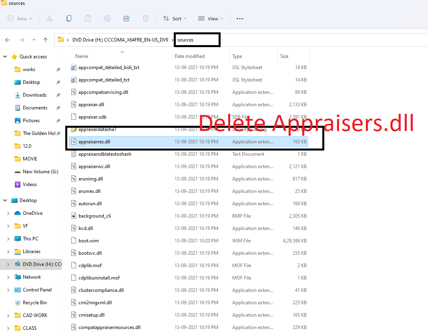Click the Cut scissors icon in toolbar
The height and width of the screenshot is (333, 428).
tap(49, 18)
